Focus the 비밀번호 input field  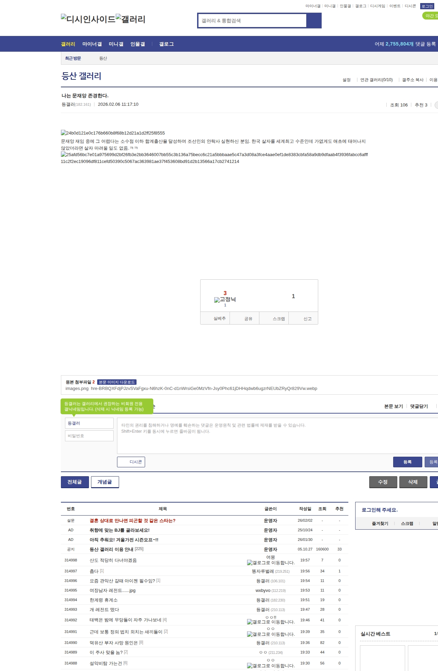click(89, 436)
